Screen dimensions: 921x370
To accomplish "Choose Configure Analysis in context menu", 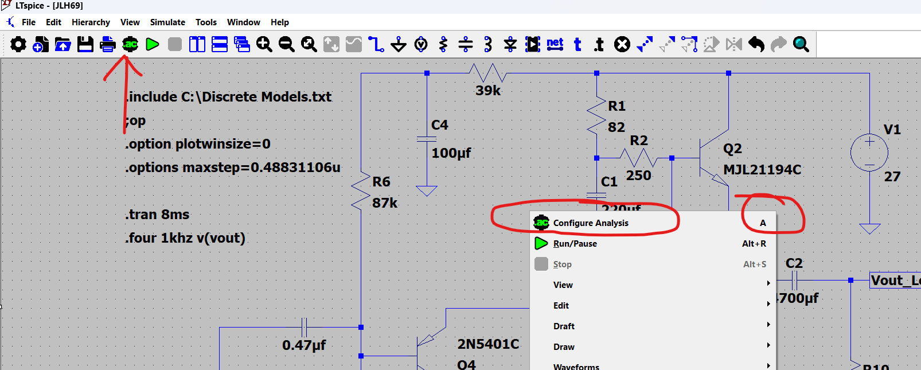I will pyautogui.click(x=653, y=223).
